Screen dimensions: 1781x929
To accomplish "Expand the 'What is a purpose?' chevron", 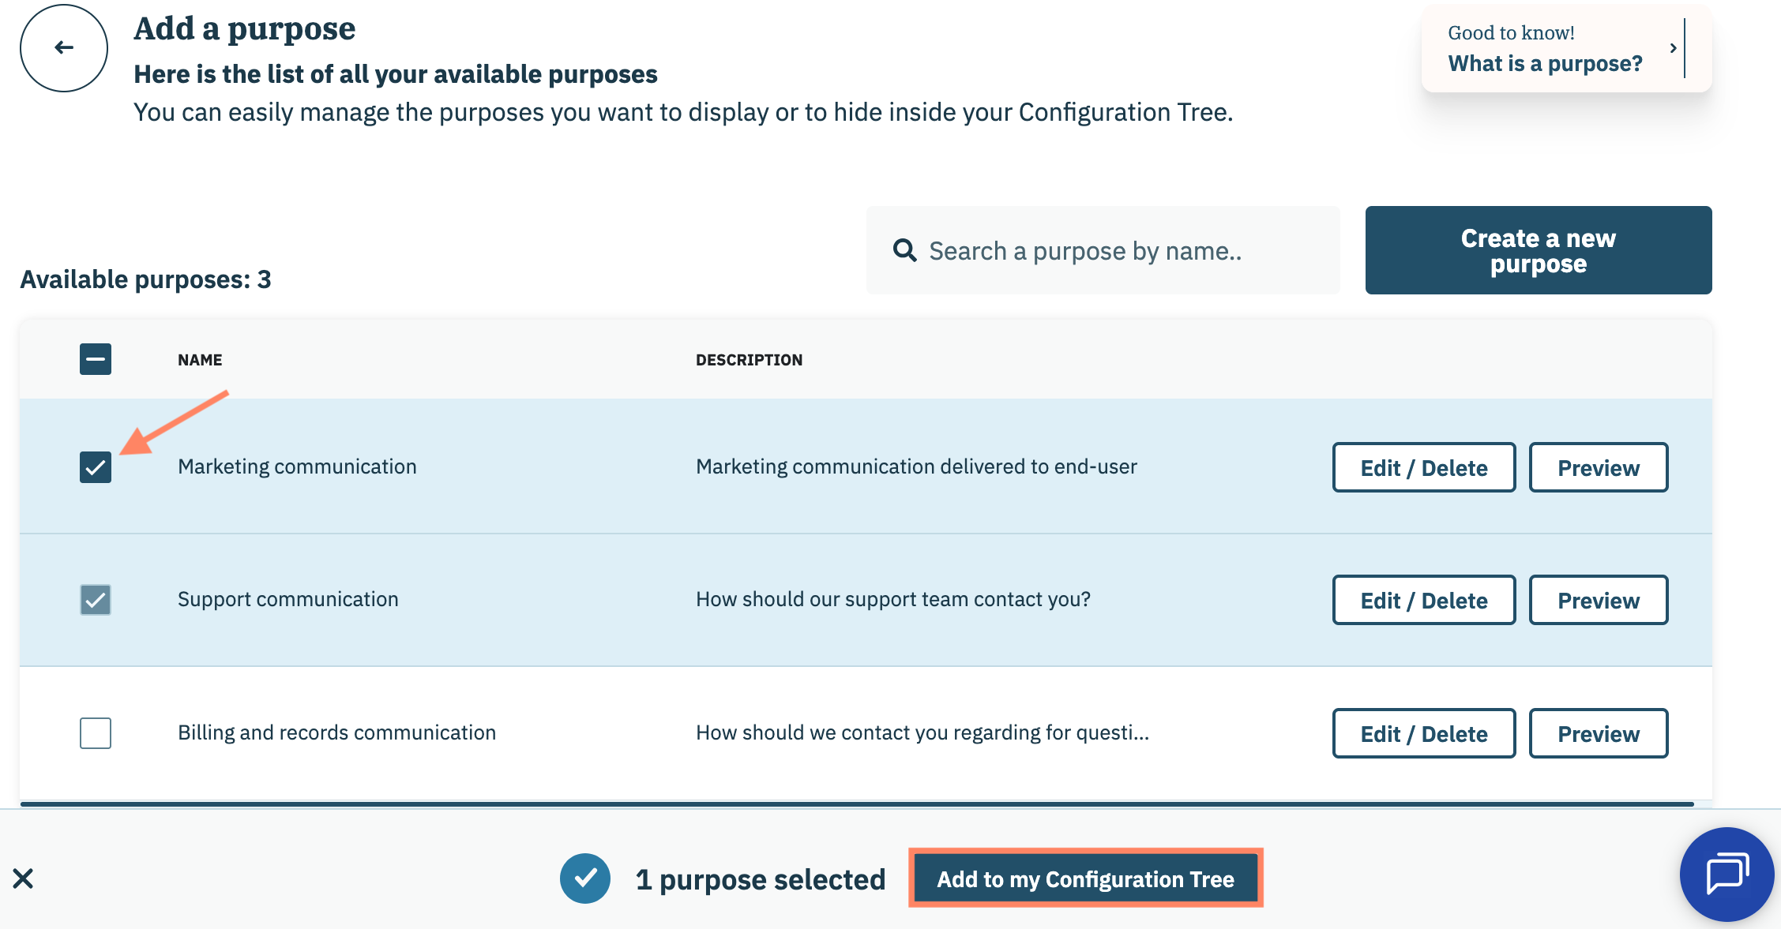I will click(x=1673, y=48).
